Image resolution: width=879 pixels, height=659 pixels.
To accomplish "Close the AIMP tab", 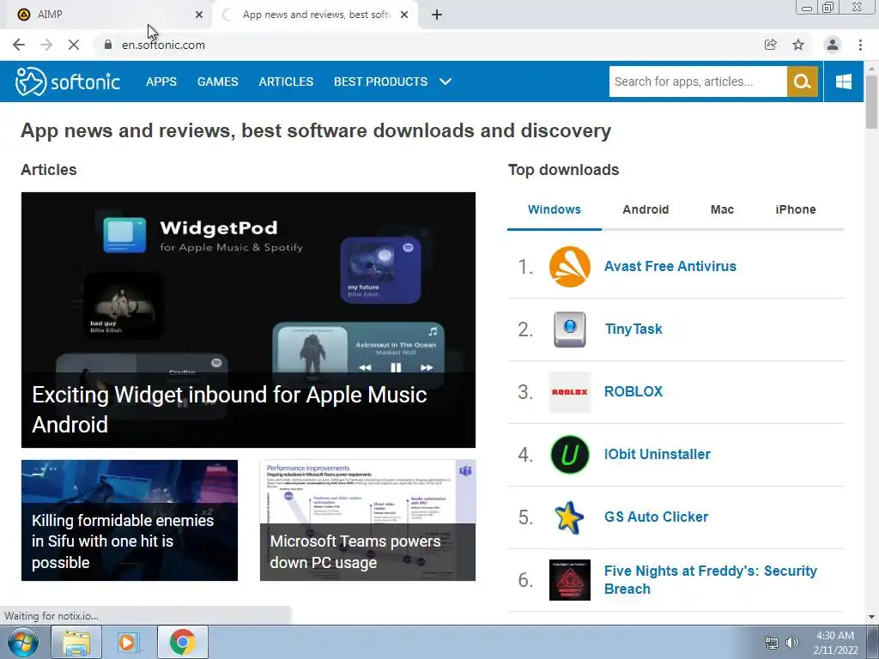I will coord(199,15).
